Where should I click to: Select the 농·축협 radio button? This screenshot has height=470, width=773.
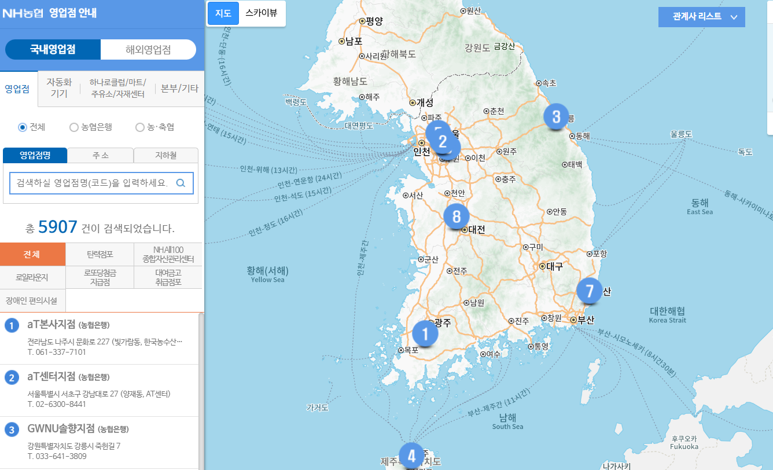coord(139,127)
